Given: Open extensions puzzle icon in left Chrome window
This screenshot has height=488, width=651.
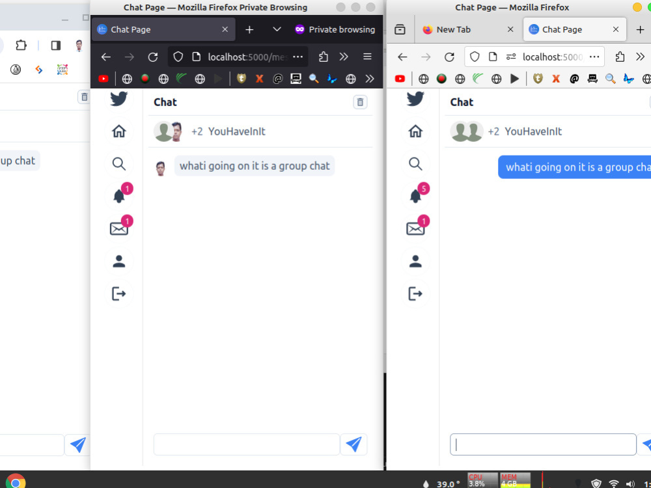Looking at the screenshot, I should point(21,46).
